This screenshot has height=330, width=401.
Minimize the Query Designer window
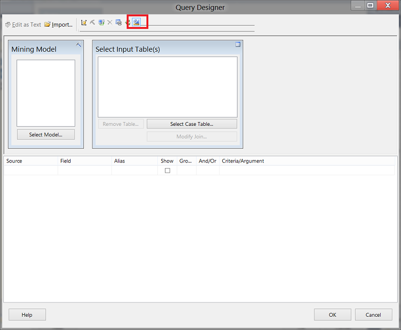click(358, 5)
